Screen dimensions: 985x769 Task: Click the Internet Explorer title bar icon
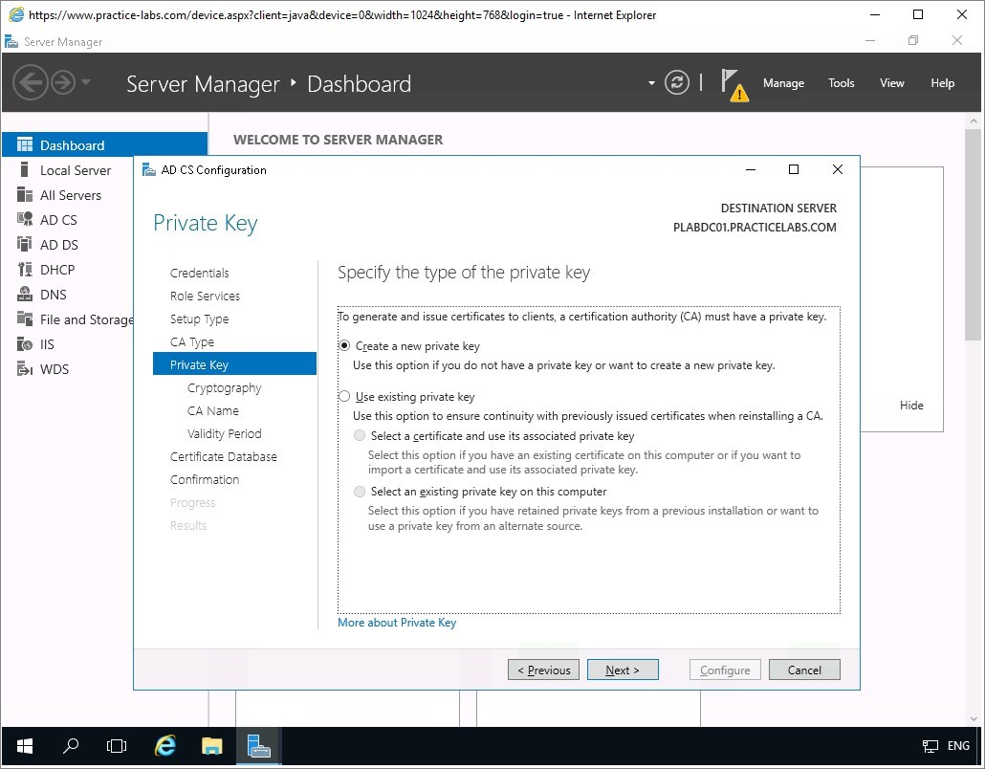(15, 14)
